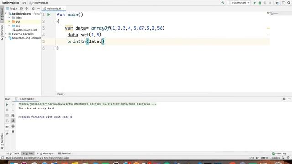This screenshot has width=292, height=164.
Task: Click the Locate file target icon in Project panel
Action: point(21,9)
